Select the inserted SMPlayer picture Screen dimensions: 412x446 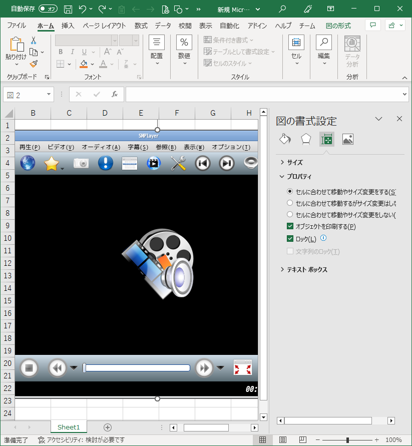[136, 264]
